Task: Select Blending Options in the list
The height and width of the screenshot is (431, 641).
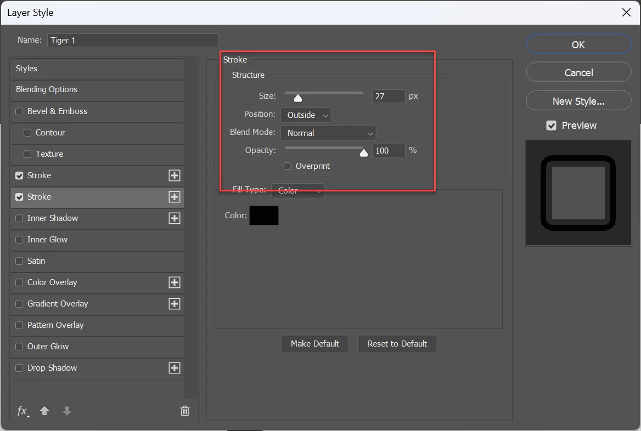Action: coord(97,89)
